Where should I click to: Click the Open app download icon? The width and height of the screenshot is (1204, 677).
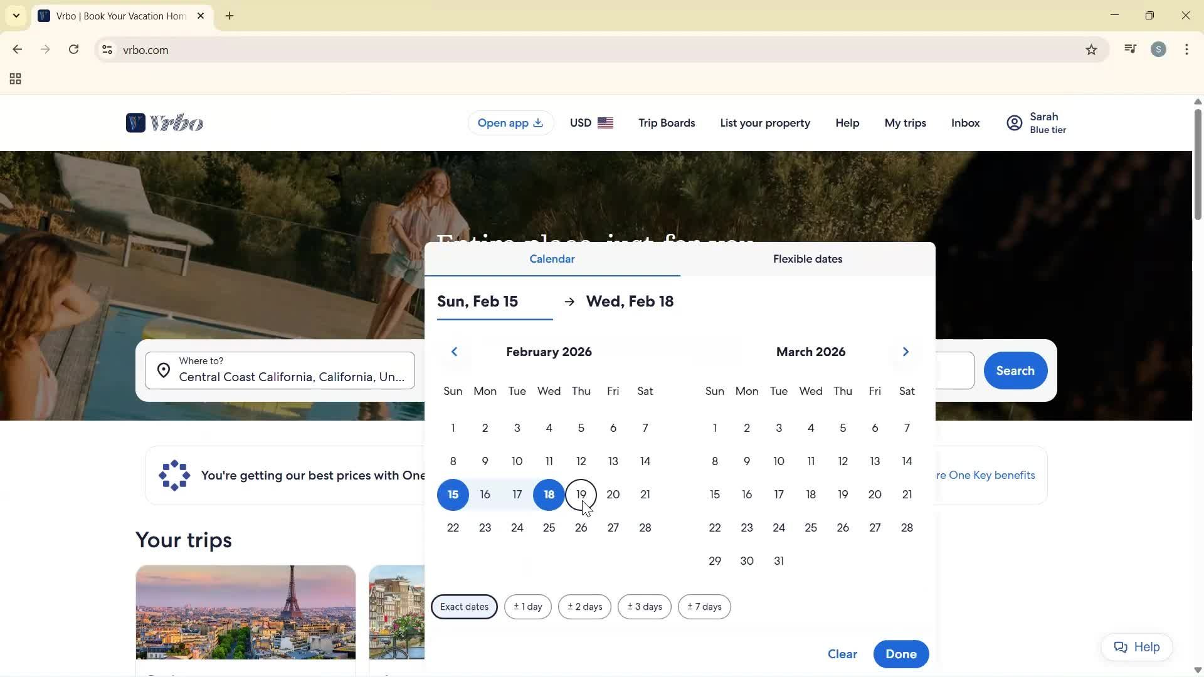coord(538,123)
